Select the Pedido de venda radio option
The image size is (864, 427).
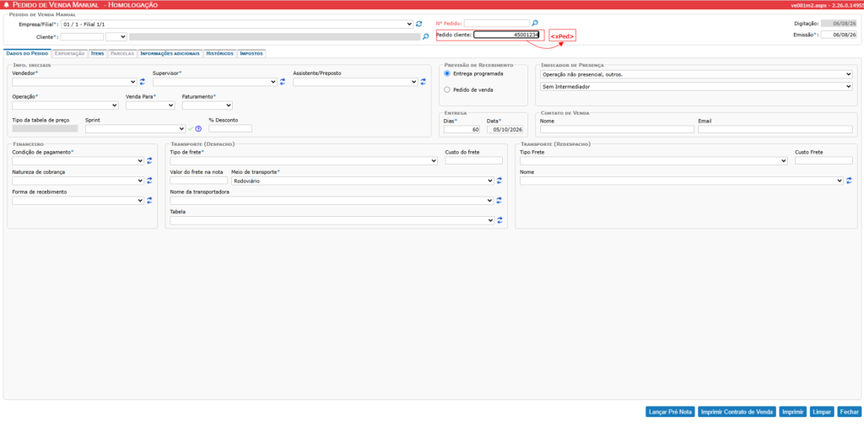coord(447,89)
